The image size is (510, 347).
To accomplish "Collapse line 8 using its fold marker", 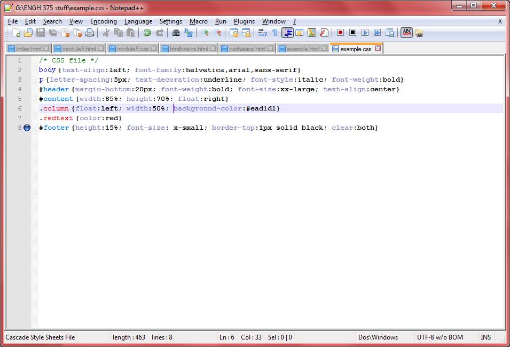I will pyautogui.click(x=27, y=128).
